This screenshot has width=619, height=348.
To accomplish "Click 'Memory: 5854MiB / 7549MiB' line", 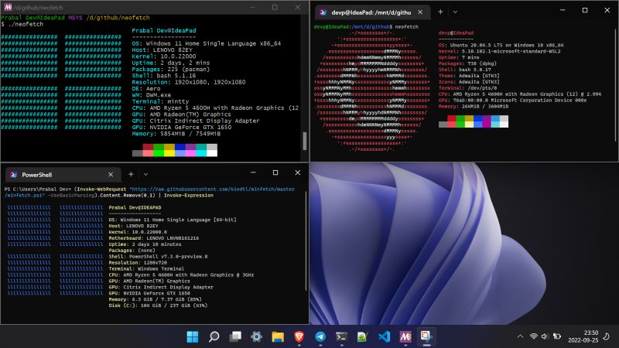I will point(176,134).
